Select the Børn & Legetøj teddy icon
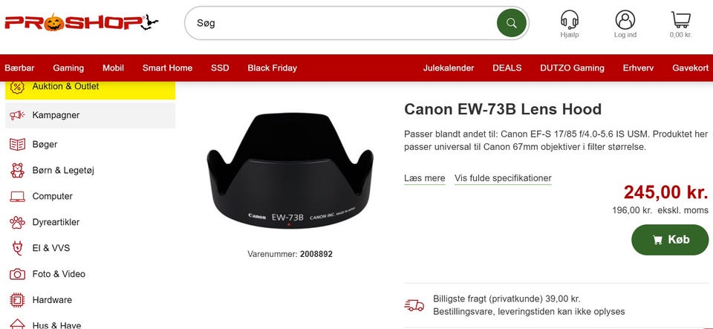713x329 pixels. click(x=17, y=170)
